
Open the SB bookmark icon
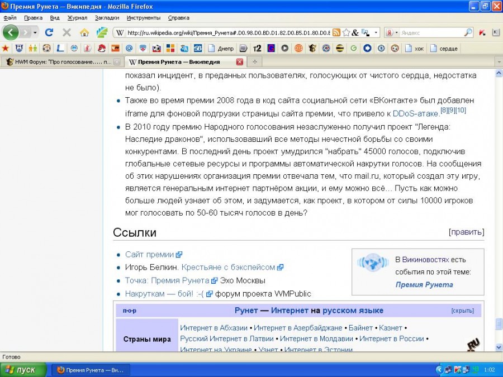pyautogui.click(x=198, y=49)
